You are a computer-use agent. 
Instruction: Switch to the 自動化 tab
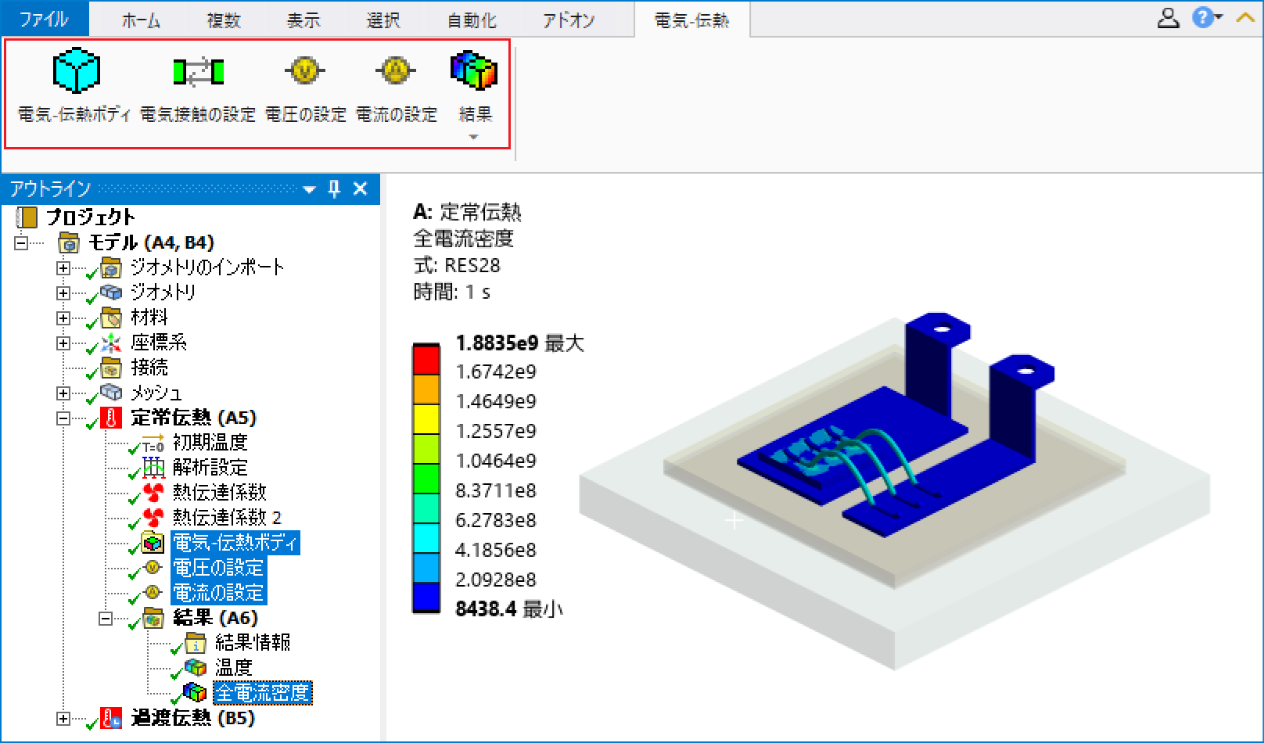pyautogui.click(x=472, y=20)
